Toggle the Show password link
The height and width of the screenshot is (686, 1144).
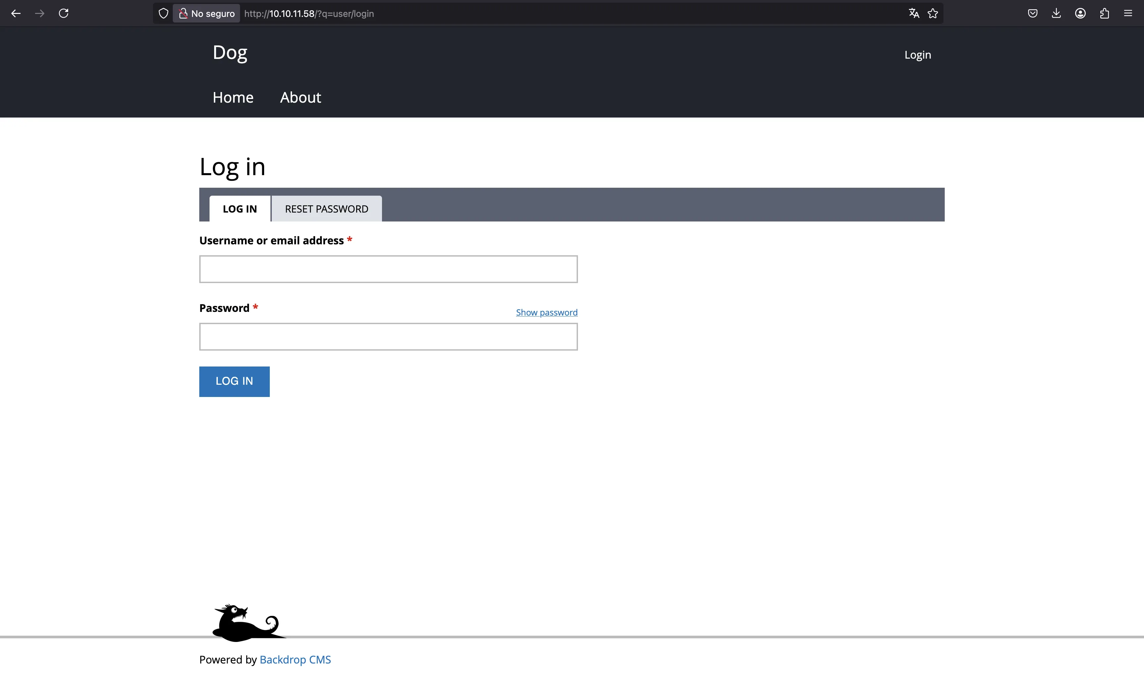point(547,313)
